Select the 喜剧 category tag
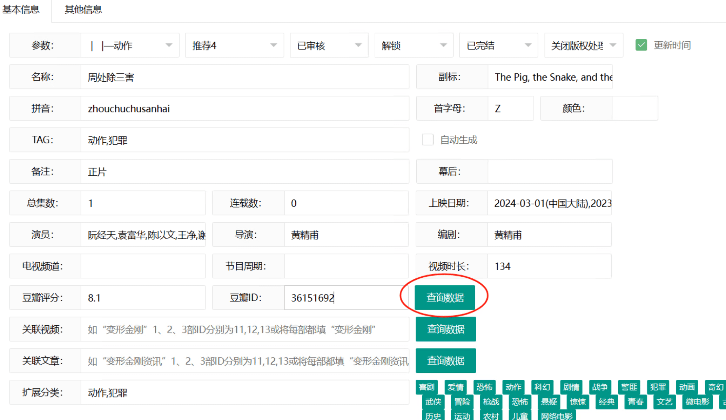726x420 pixels. (x=427, y=387)
